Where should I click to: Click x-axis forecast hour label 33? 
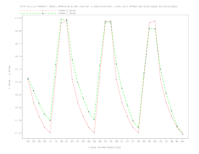click(x=89, y=141)
